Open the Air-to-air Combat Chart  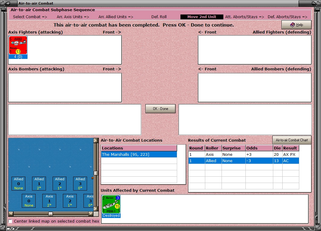pos(292,140)
